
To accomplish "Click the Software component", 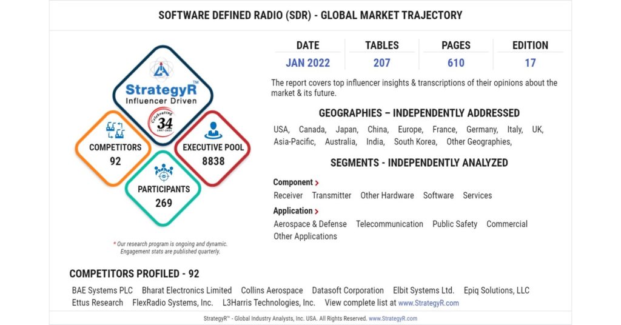I will 438,196.
